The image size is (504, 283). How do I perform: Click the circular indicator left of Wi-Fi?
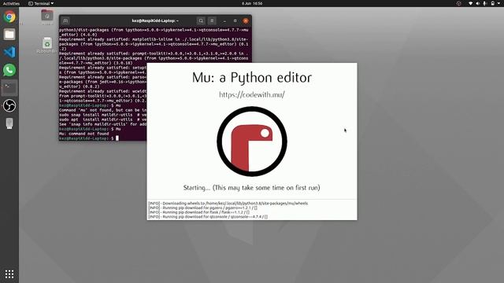coord(458,3)
